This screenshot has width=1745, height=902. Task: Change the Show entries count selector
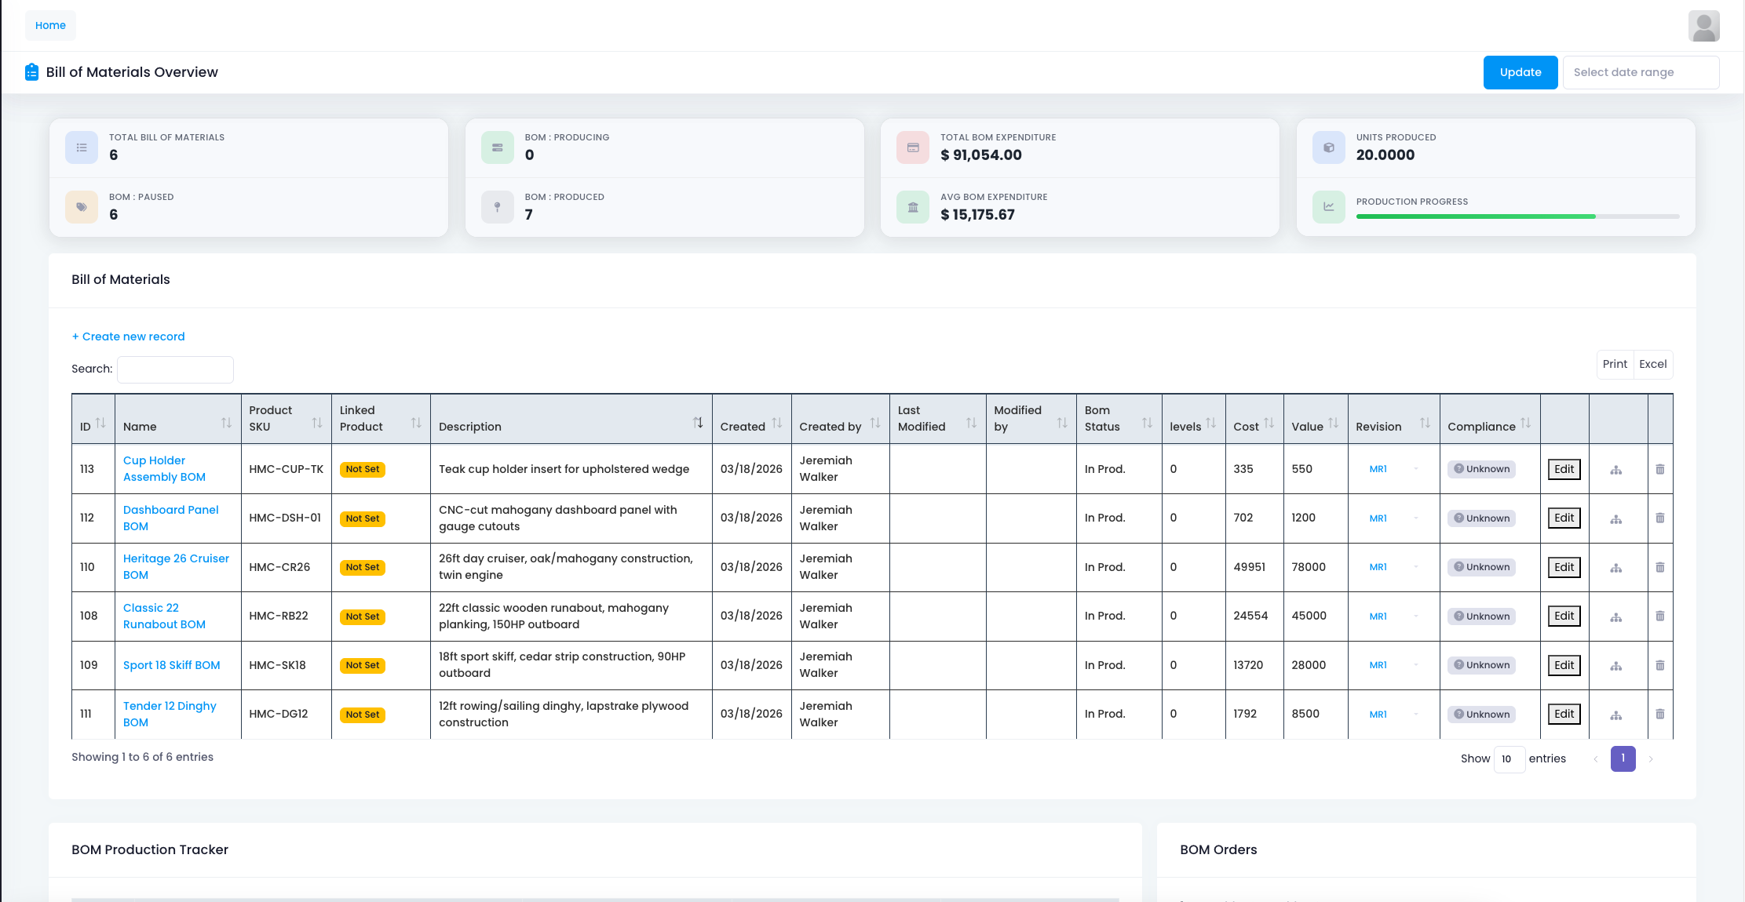click(1508, 758)
